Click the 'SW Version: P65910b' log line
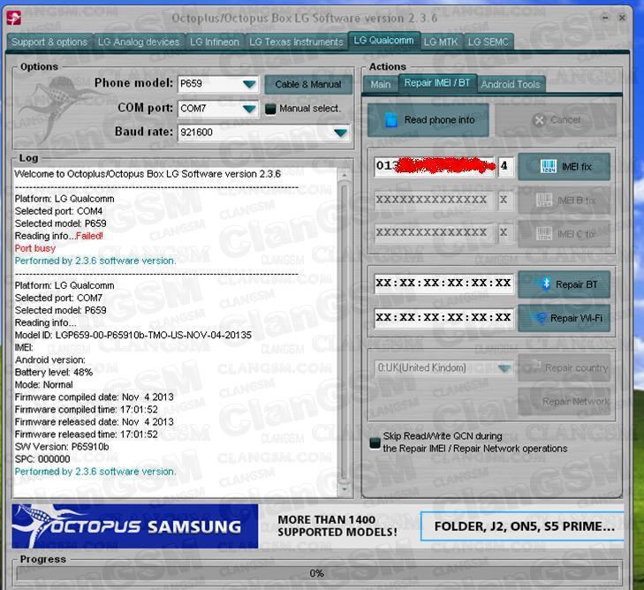The image size is (644, 590). (x=62, y=447)
